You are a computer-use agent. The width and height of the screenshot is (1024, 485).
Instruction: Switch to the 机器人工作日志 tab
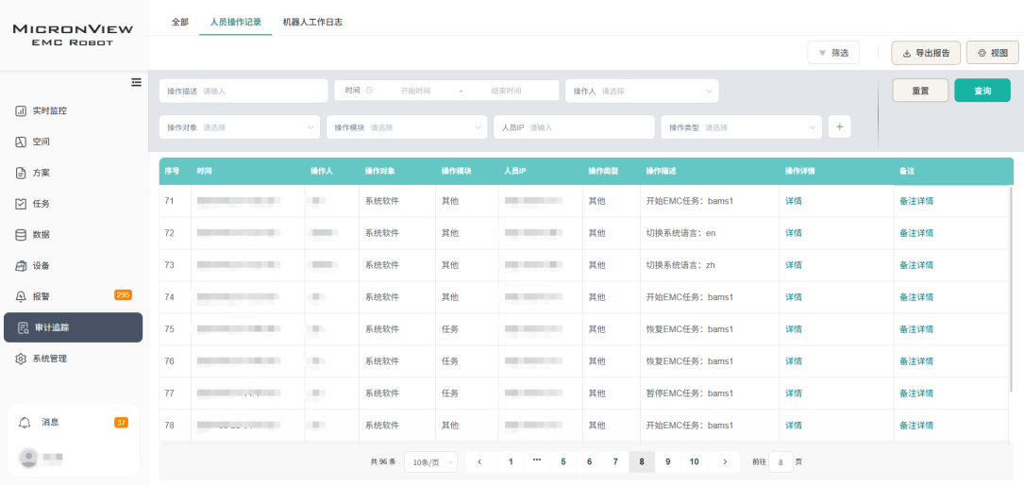coord(312,22)
